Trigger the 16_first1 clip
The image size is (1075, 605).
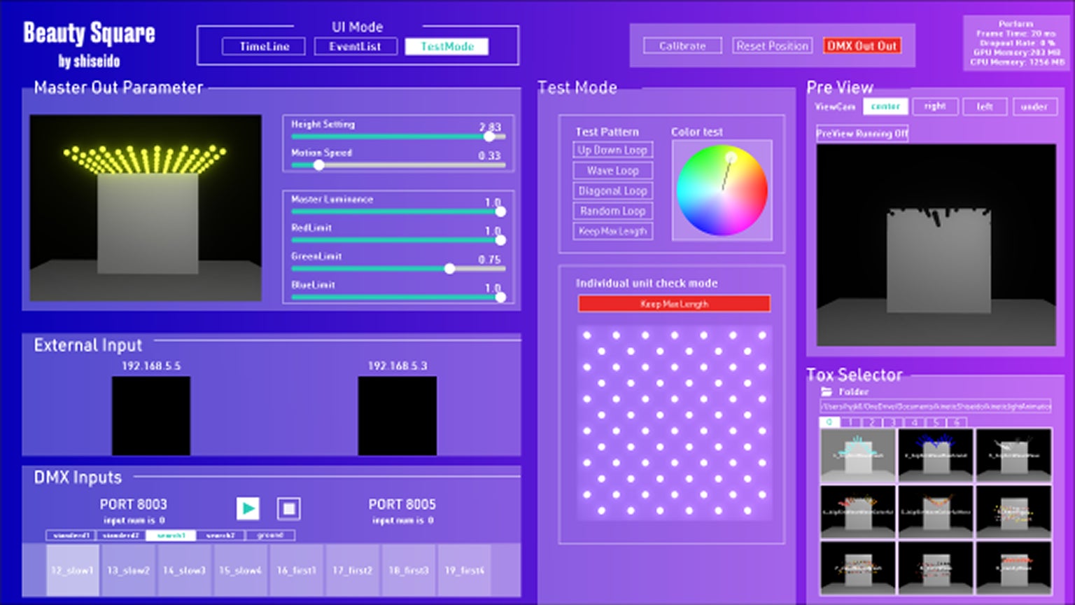click(x=297, y=571)
